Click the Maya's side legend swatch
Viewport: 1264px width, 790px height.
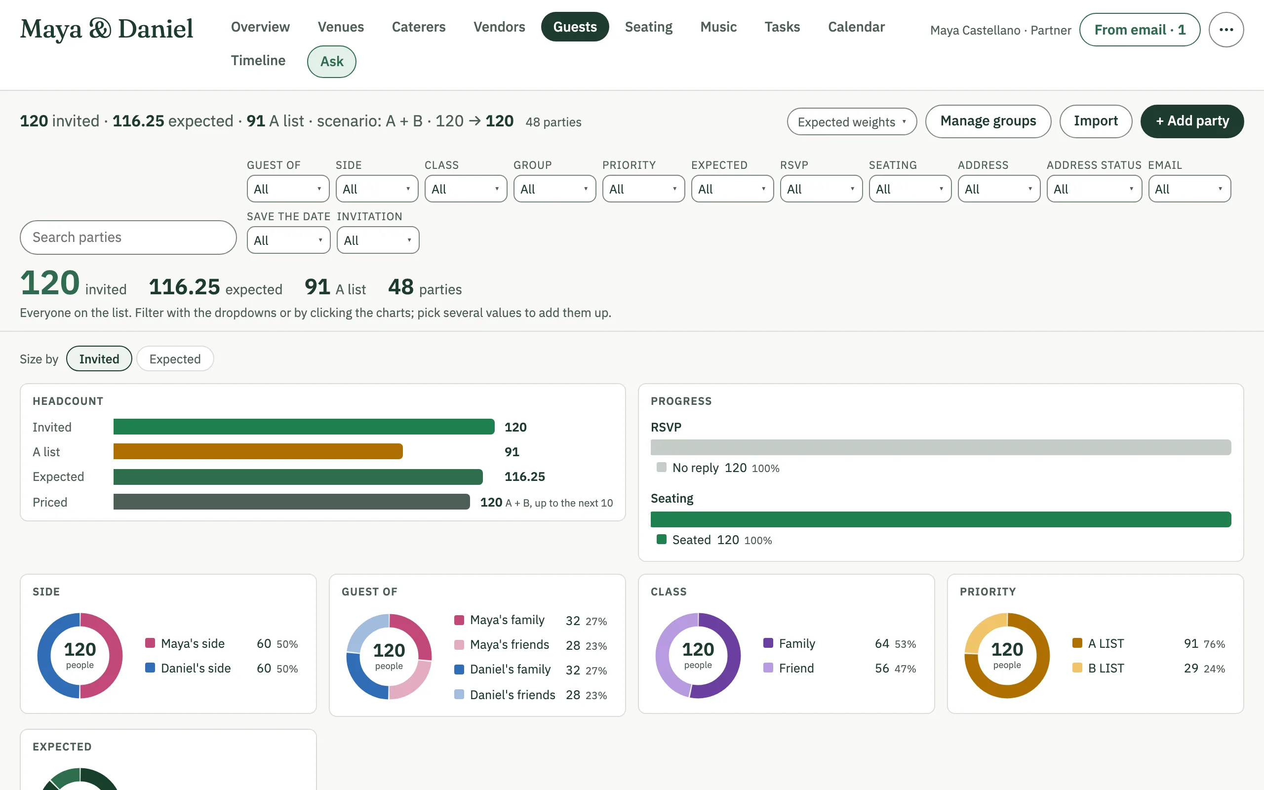pyautogui.click(x=150, y=643)
